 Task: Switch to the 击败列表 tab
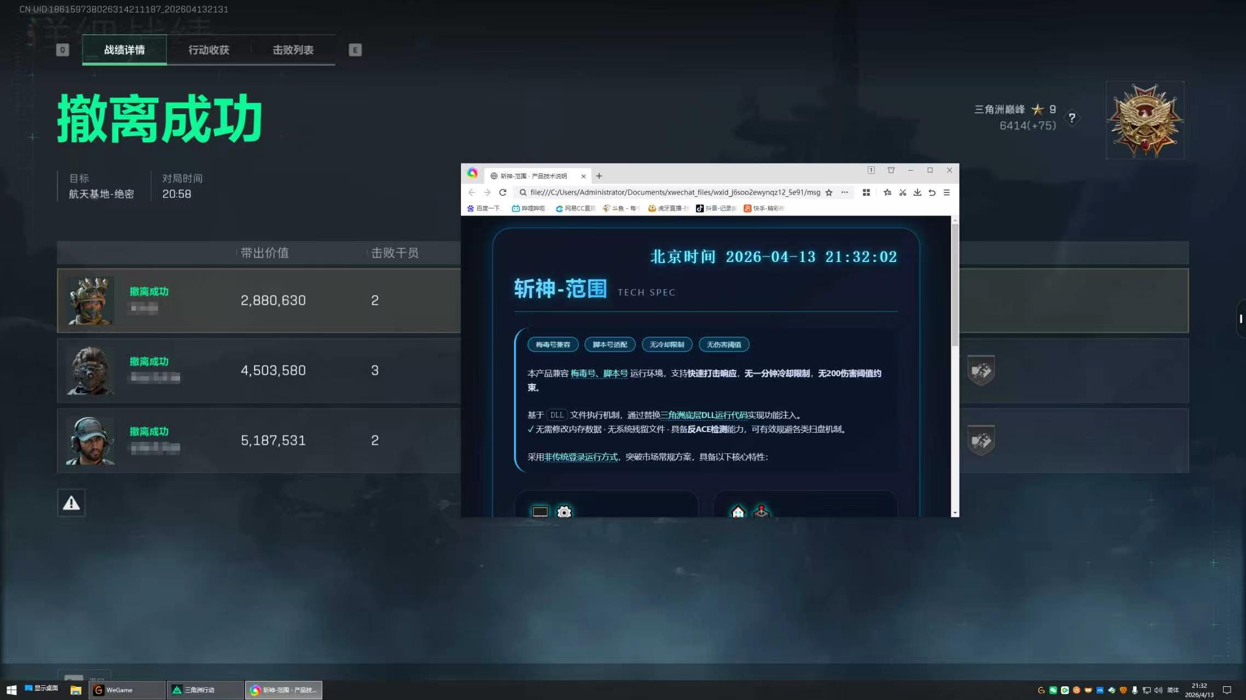coord(293,50)
